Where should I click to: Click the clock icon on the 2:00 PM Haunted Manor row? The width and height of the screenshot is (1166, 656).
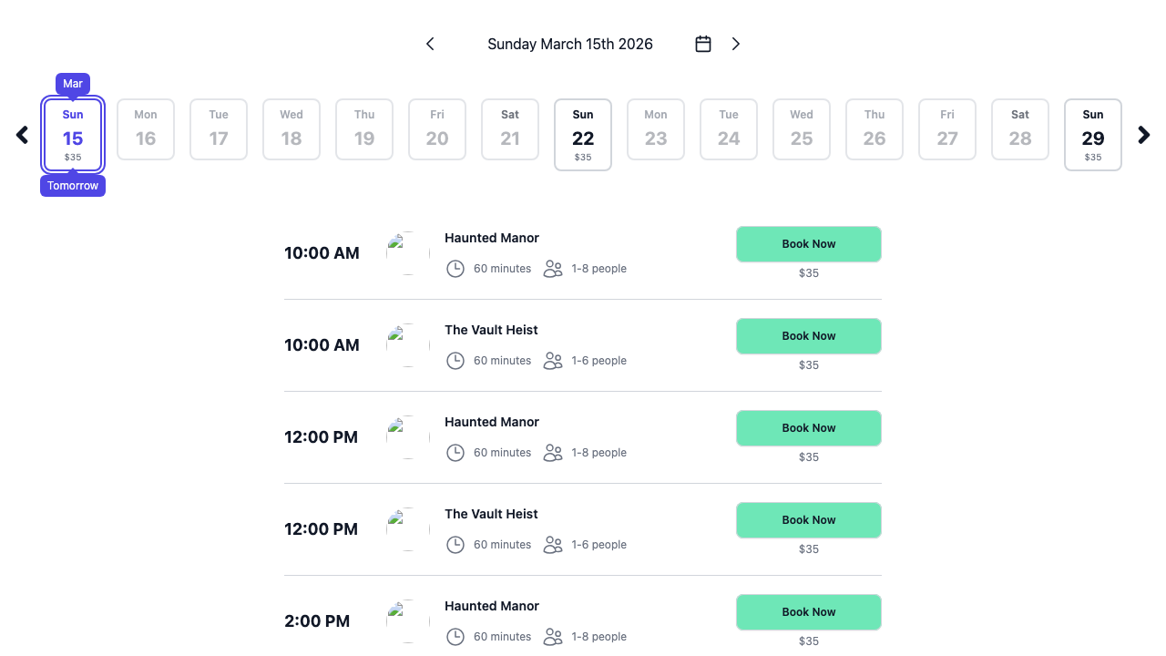[455, 636]
